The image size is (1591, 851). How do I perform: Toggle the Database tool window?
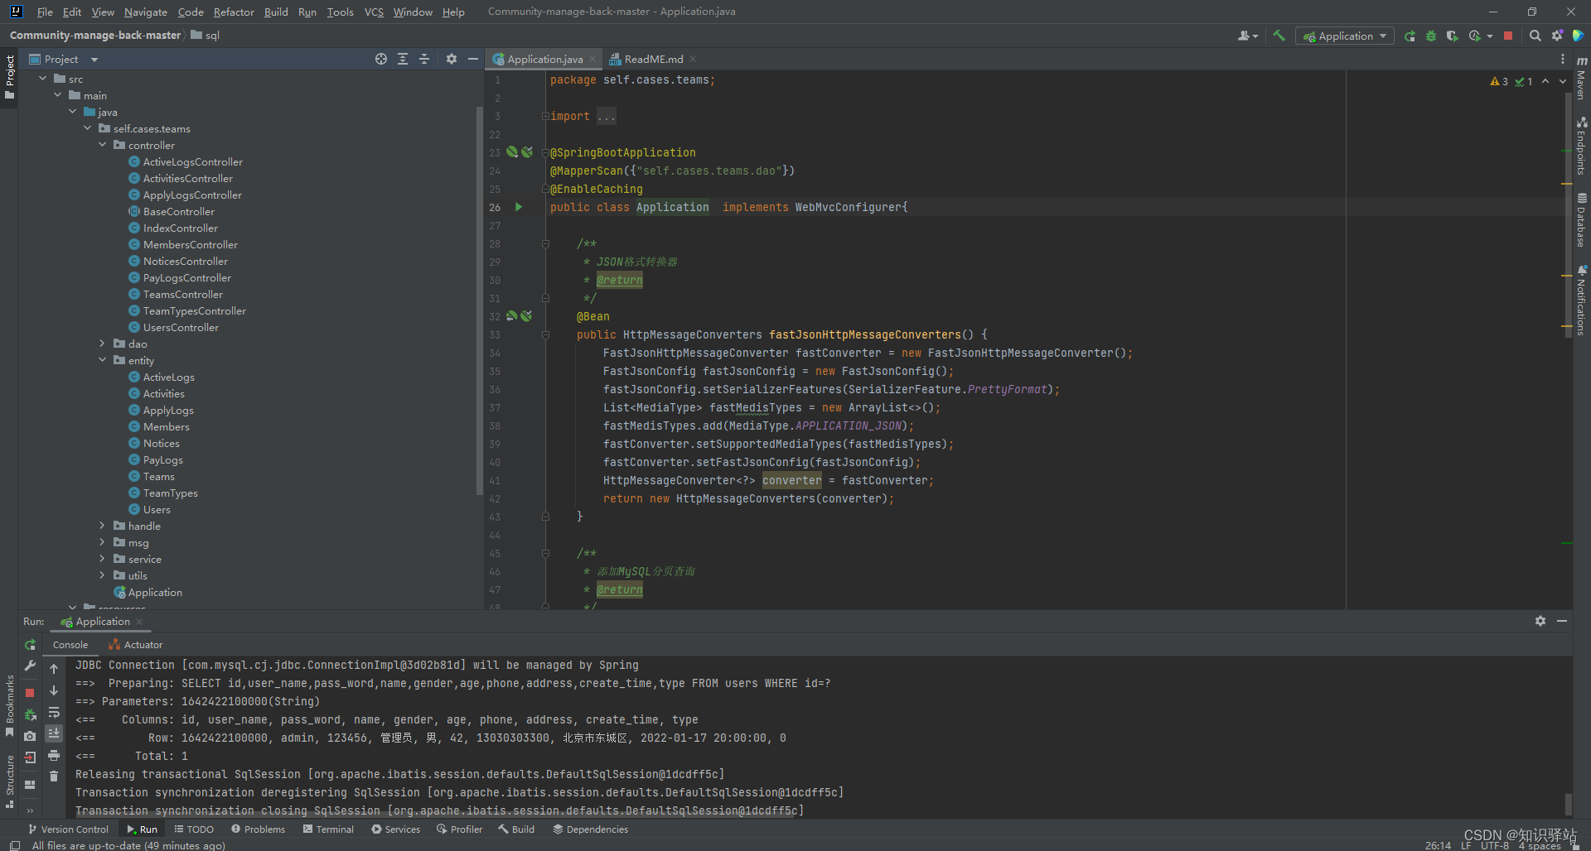point(1581,219)
